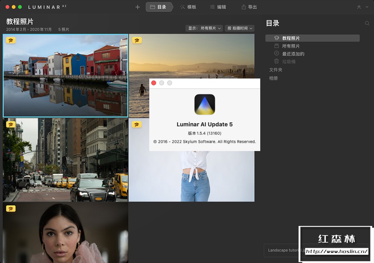This screenshot has height=263, width=374.
Task: Click the main window green zoom button
Action: tap(20, 7)
